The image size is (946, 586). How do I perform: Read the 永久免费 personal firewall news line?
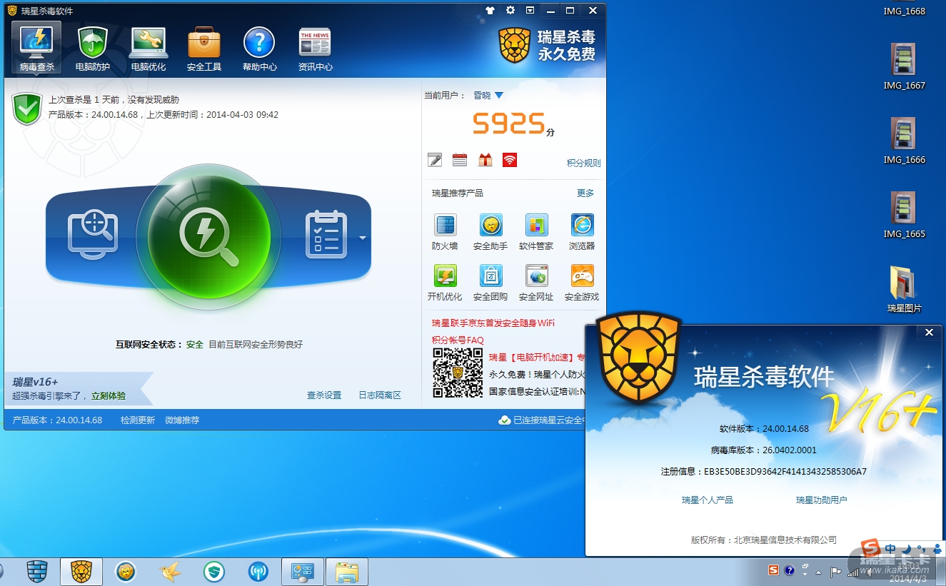[x=537, y=375]
